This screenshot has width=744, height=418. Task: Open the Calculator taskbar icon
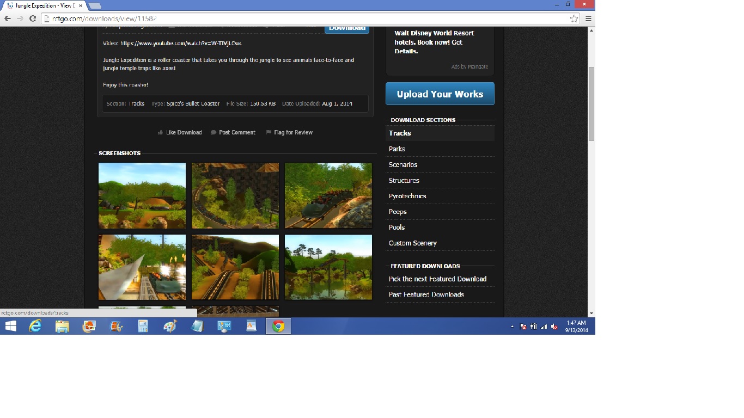143,326
